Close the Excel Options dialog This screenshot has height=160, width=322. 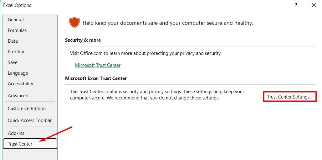(314, 5)
